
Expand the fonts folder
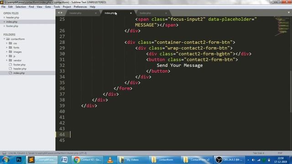pos(7,47)
